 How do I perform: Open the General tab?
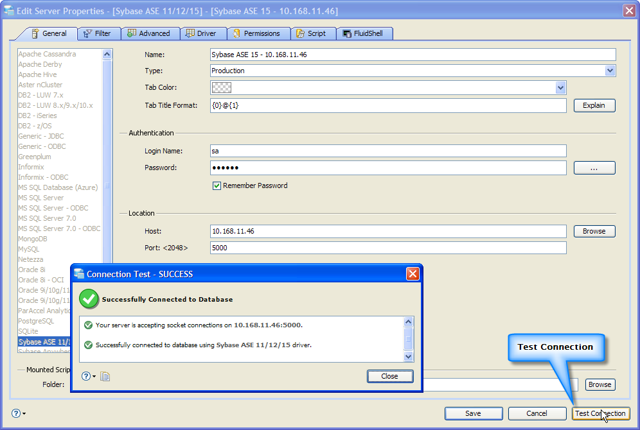pos(49,33)
